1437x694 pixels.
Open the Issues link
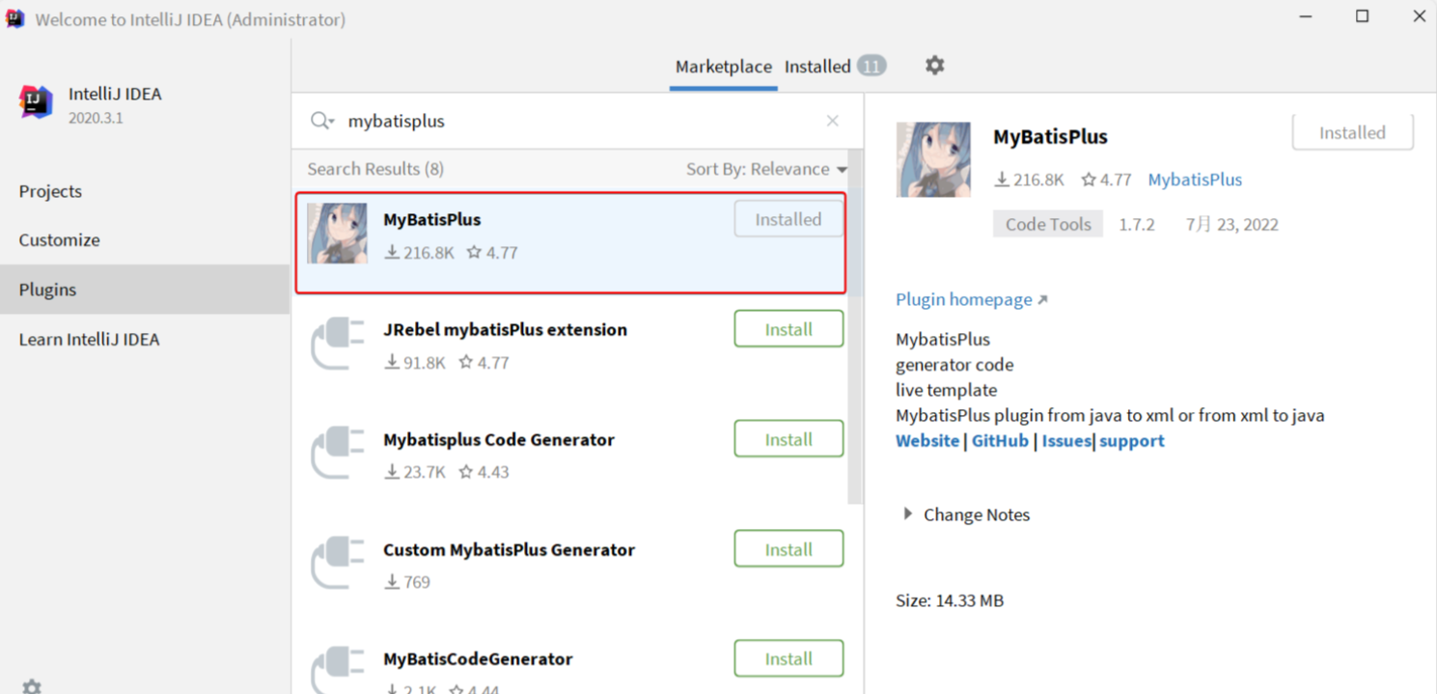[x=1066, y=440]
